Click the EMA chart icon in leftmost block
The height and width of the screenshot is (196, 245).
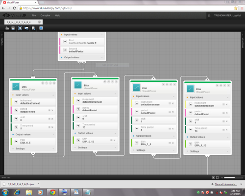click(16, 86)
